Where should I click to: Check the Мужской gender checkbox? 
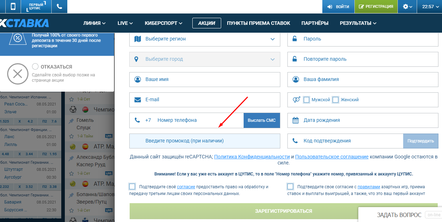click(306, 100)
